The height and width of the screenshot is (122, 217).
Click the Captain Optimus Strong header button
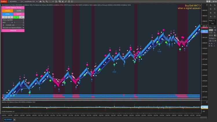coord(13,8)
